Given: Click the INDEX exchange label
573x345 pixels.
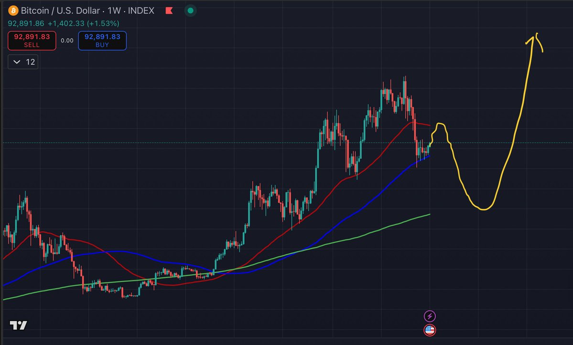Looking at the screenshot, I should point(141,10).
